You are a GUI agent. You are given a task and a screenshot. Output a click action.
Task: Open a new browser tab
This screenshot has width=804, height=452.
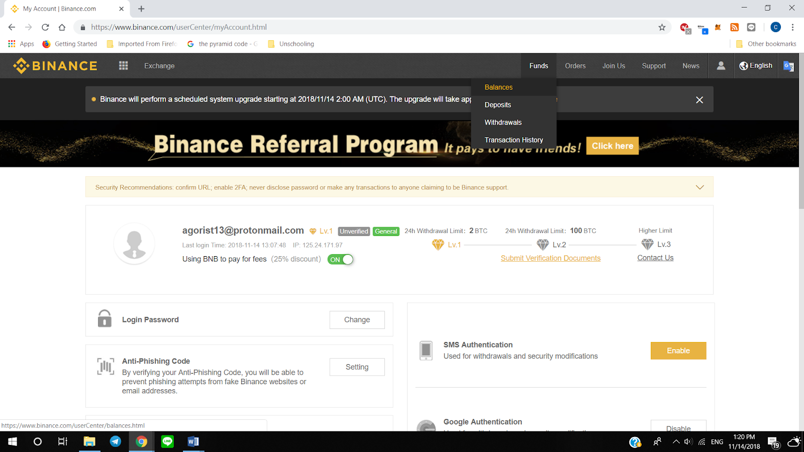141,9
